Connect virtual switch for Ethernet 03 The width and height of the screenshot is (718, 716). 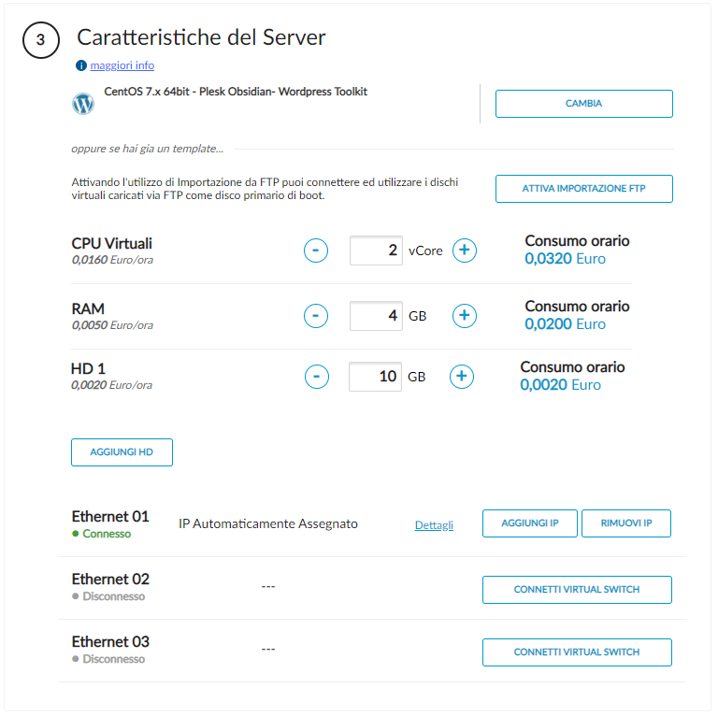tap(576, 652)
